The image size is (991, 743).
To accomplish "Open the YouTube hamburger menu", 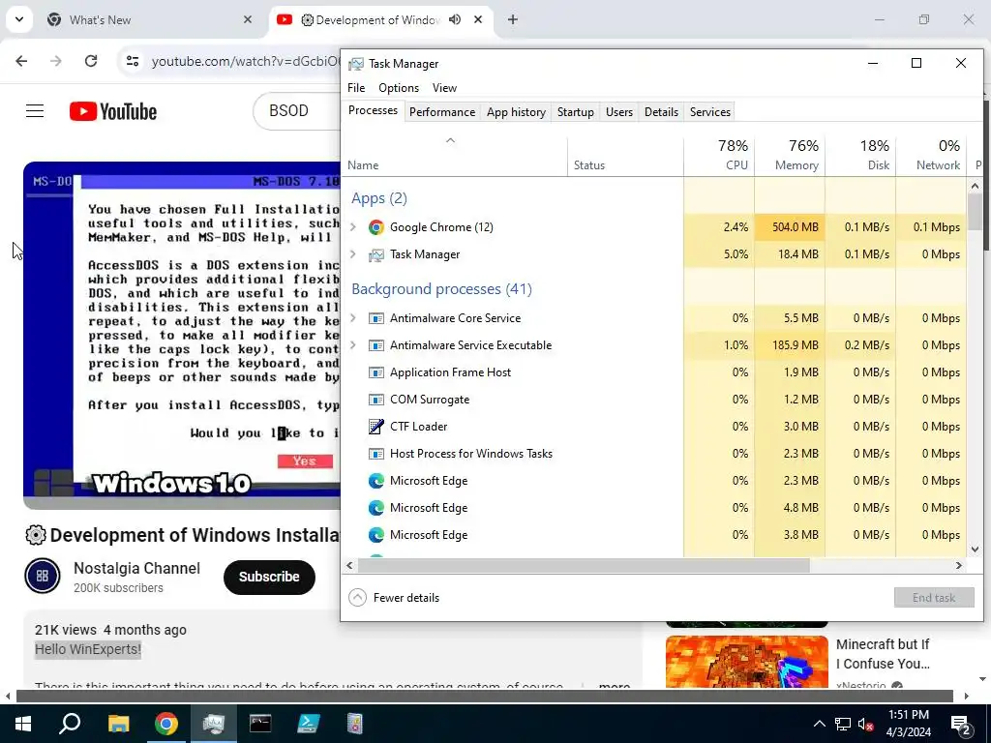I will (35, 111).
